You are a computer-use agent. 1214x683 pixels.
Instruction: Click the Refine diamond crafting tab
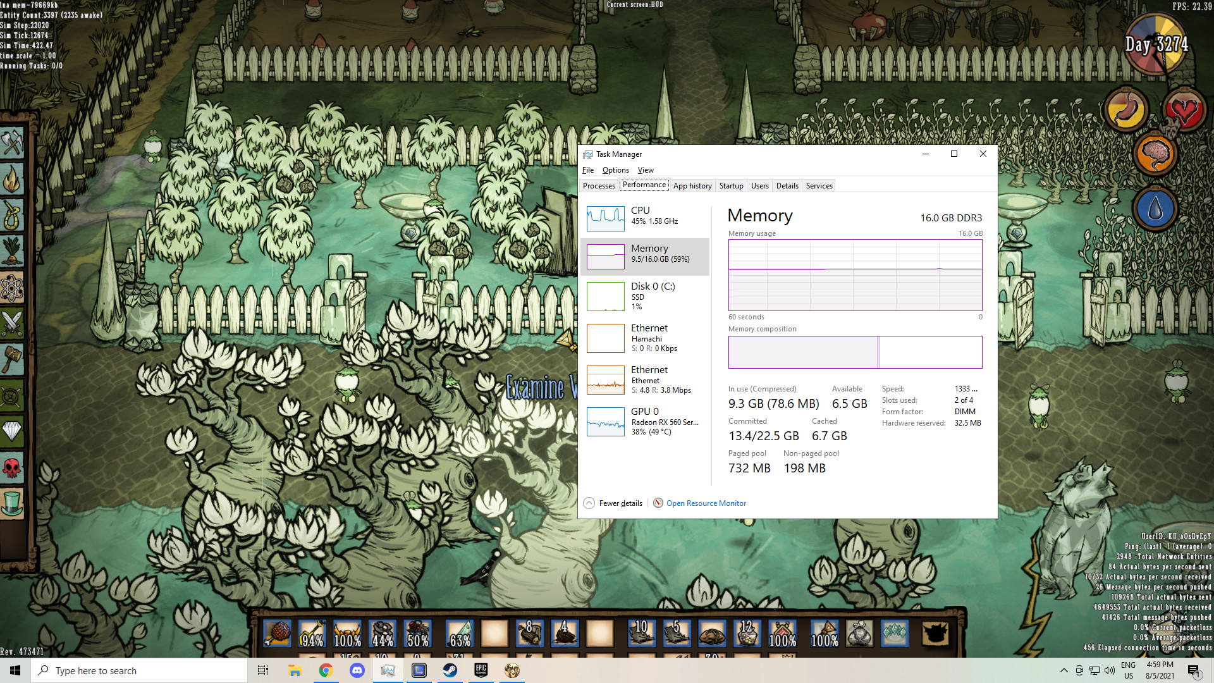click(12, 431)
